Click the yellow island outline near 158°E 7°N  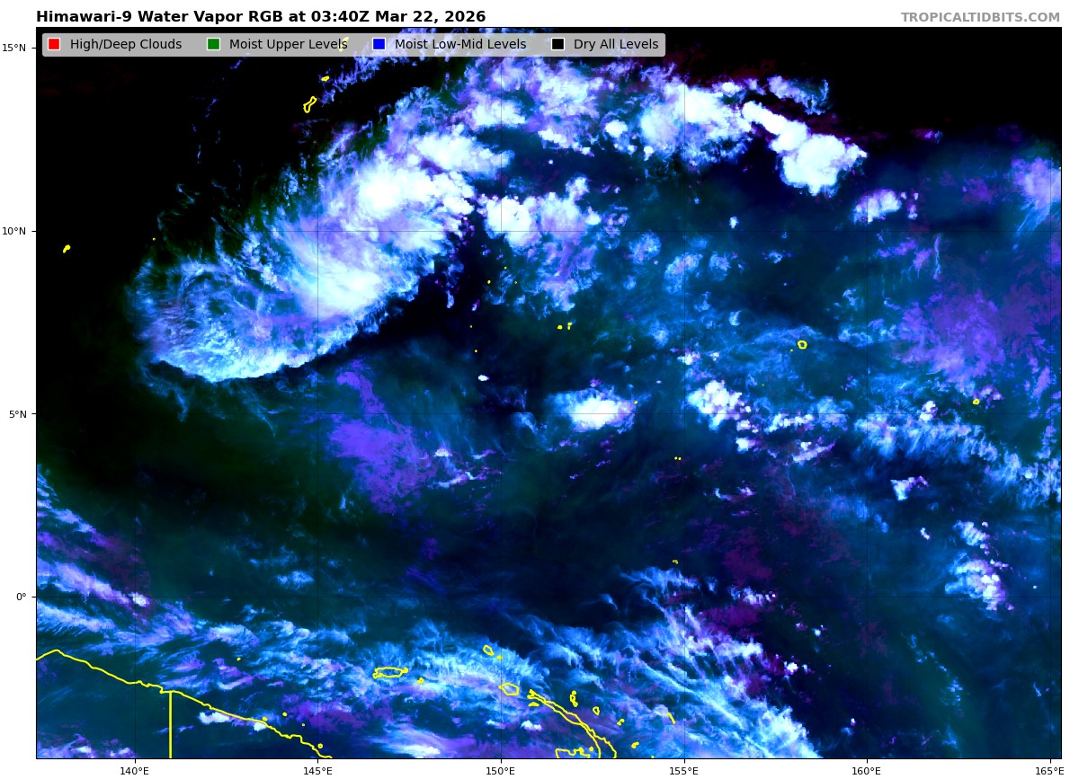pos(802,344)
